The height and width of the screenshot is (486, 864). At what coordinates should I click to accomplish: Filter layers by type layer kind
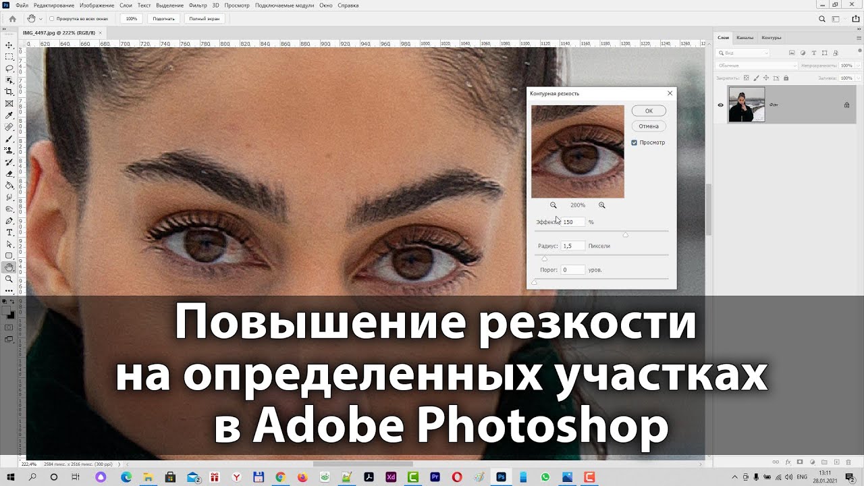813,53
